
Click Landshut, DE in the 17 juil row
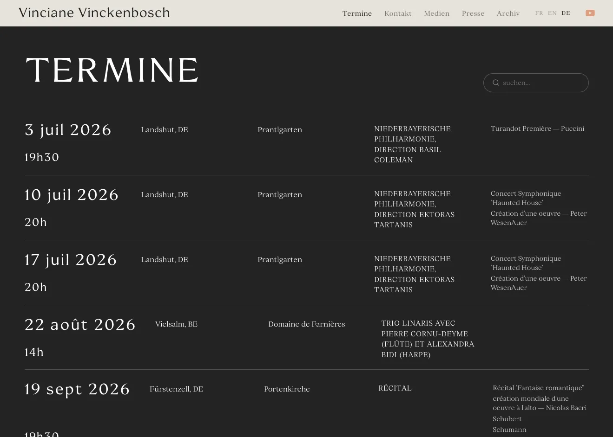click(165, 260)
